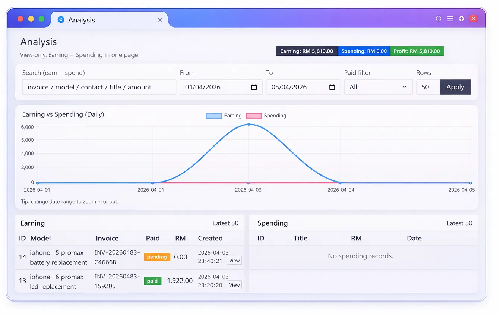Screen dimensions: 500x315
Task: Open the From date calendar picker icon
Action: coord(254,87)
